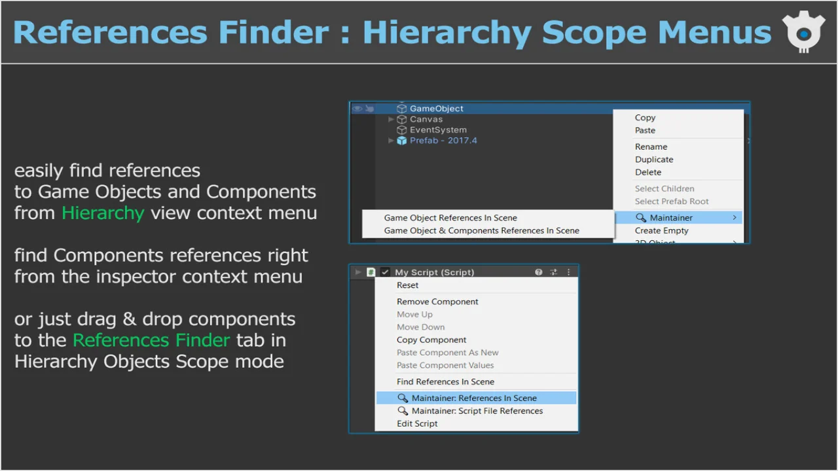Click the C# script icon beside My Script

point(371,272)
